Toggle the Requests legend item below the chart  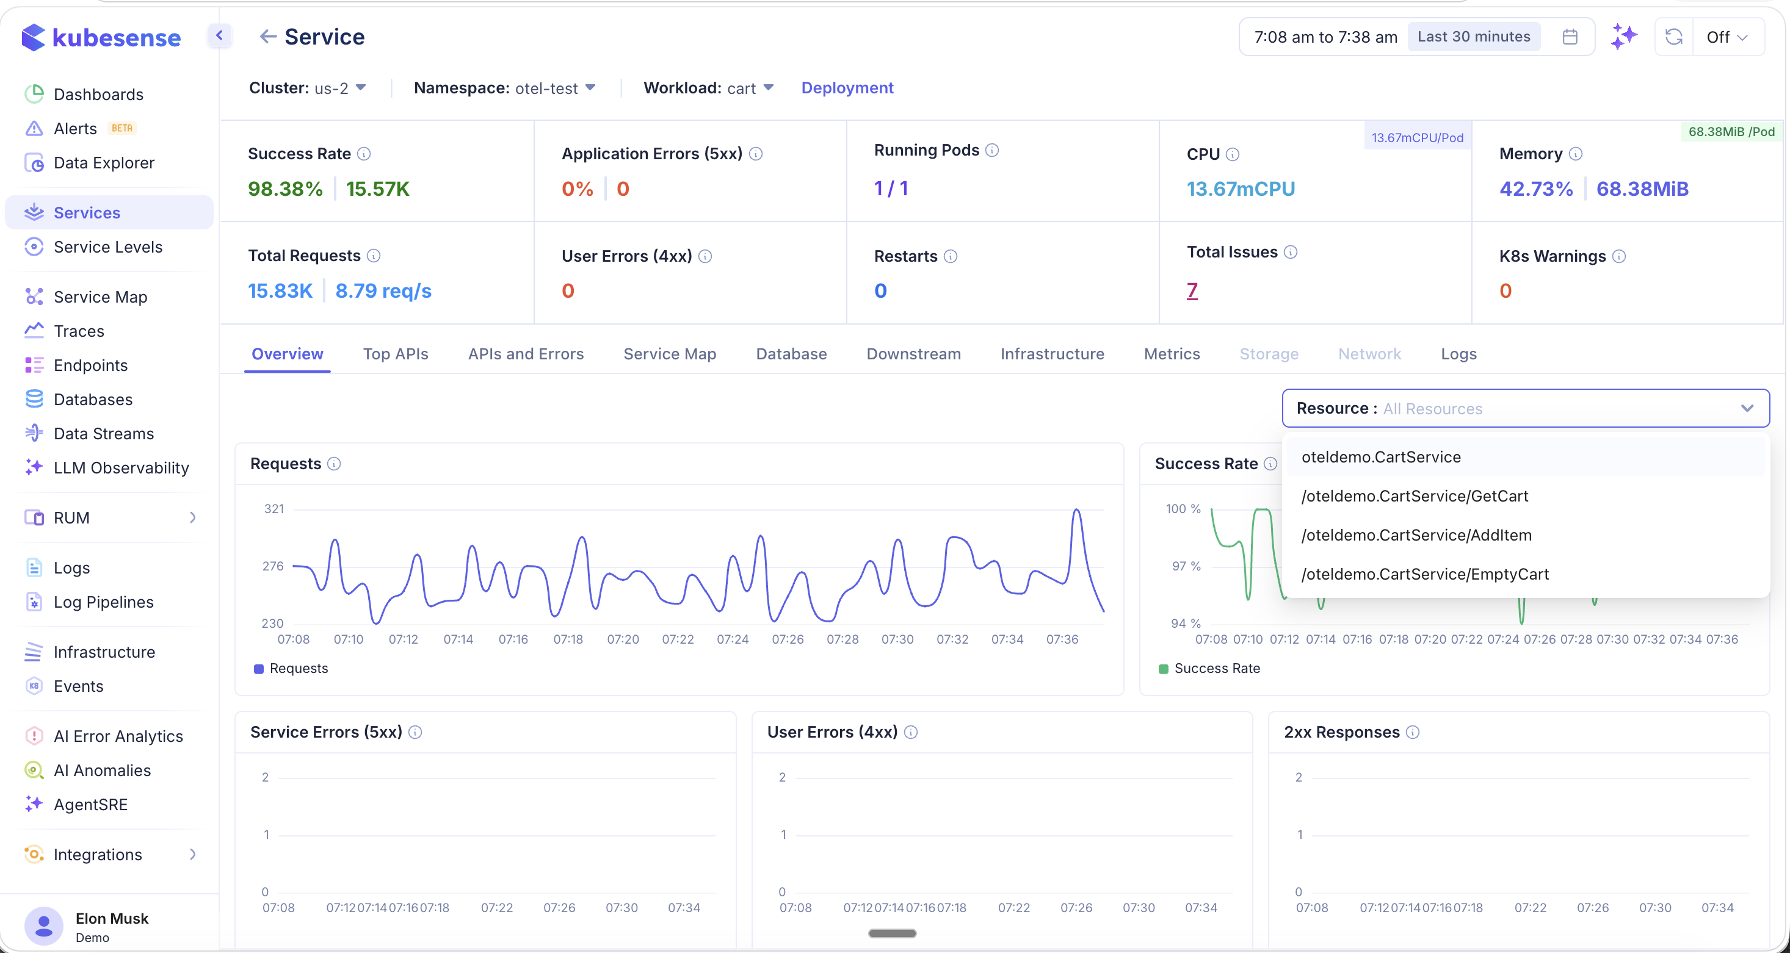pos(291,668)
